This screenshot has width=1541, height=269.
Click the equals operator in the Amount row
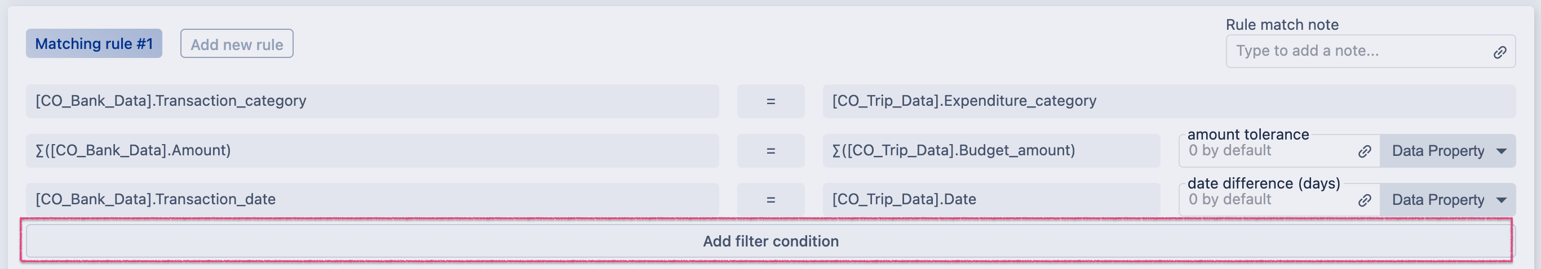tap(770, 151)
